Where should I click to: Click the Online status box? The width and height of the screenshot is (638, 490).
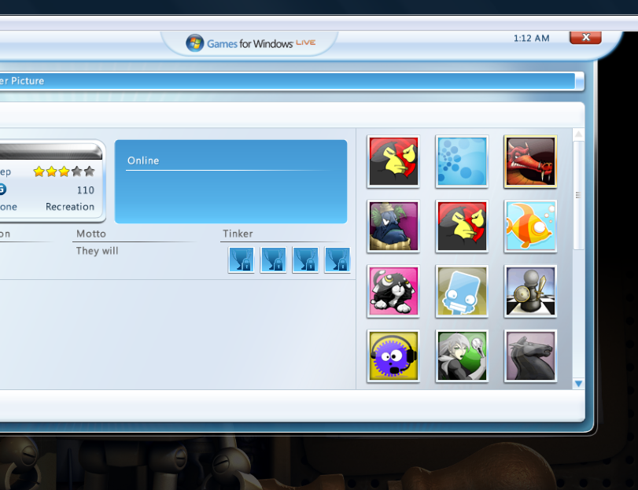[x=230, y=182]
